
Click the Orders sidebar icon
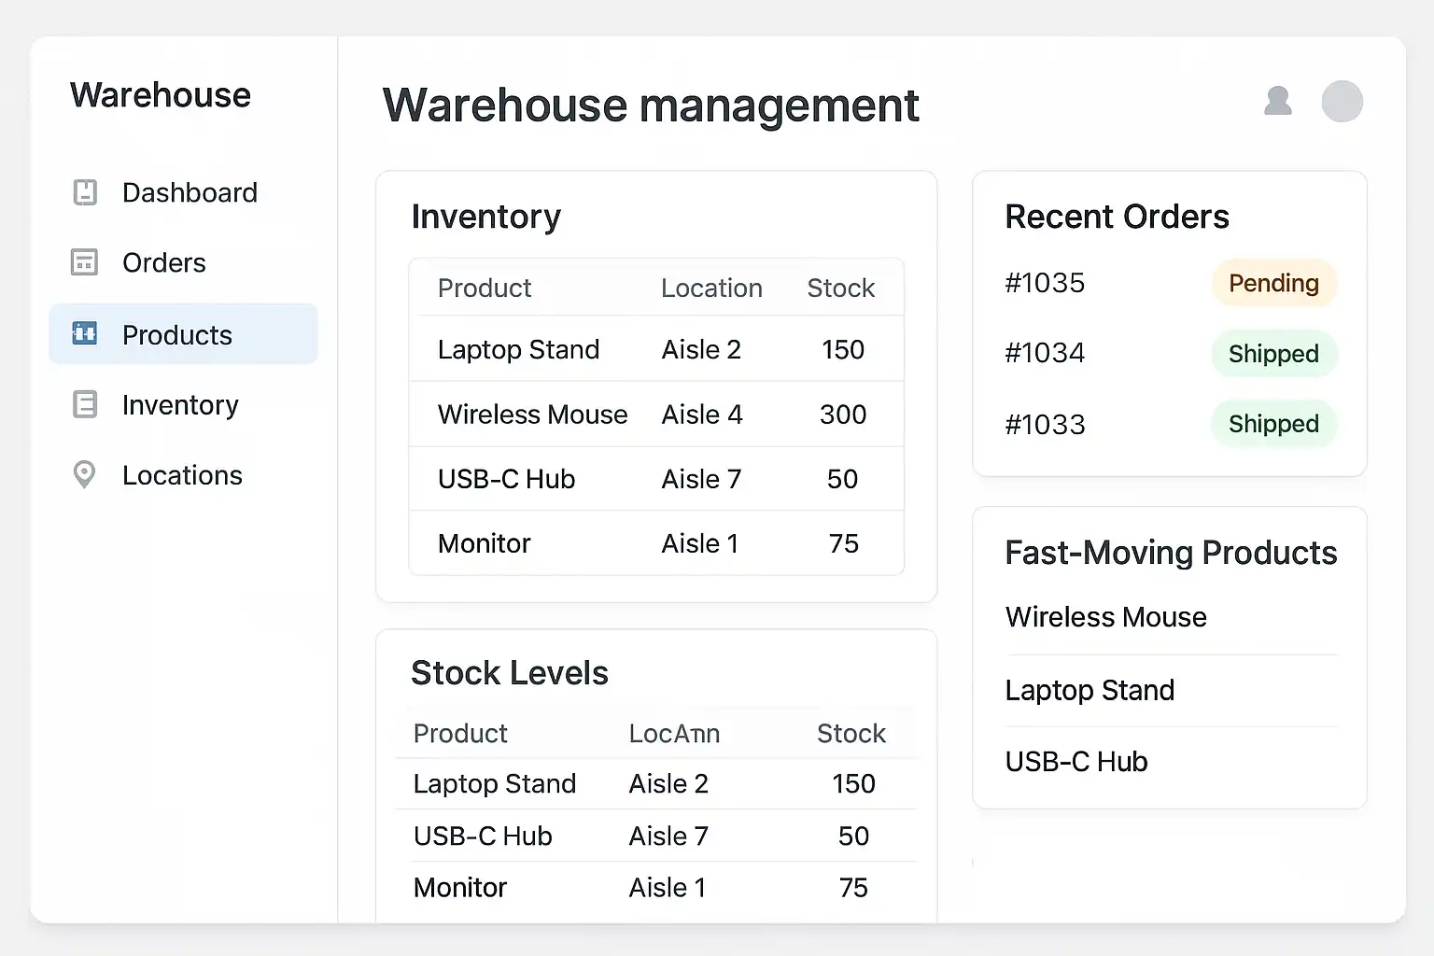(x=85, y=262)
